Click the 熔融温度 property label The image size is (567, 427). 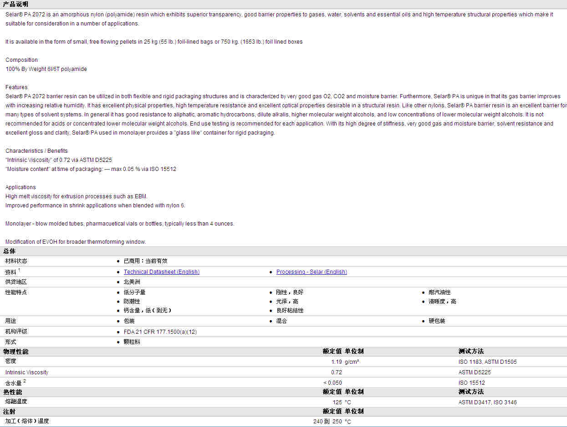pyautogui.click(x=16, y=402)
